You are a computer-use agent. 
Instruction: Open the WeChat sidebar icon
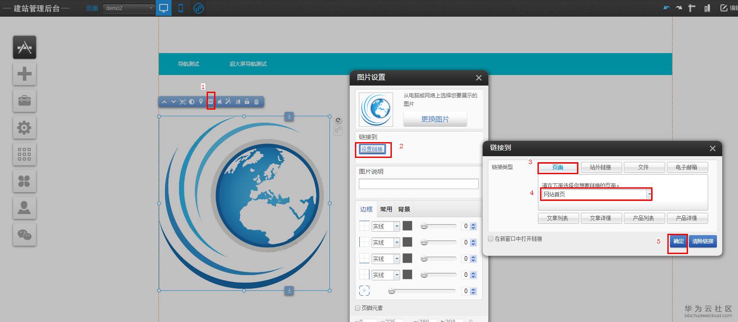coord(25,235)
